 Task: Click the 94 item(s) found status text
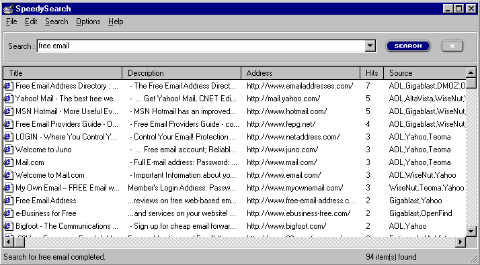[391, 257]
